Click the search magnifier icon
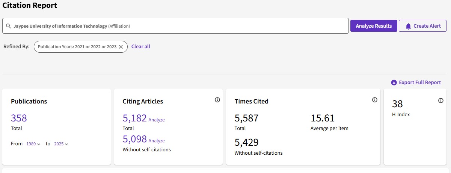Image resolution: width=451 pixels, height=173 pixels. coord(8,26)
